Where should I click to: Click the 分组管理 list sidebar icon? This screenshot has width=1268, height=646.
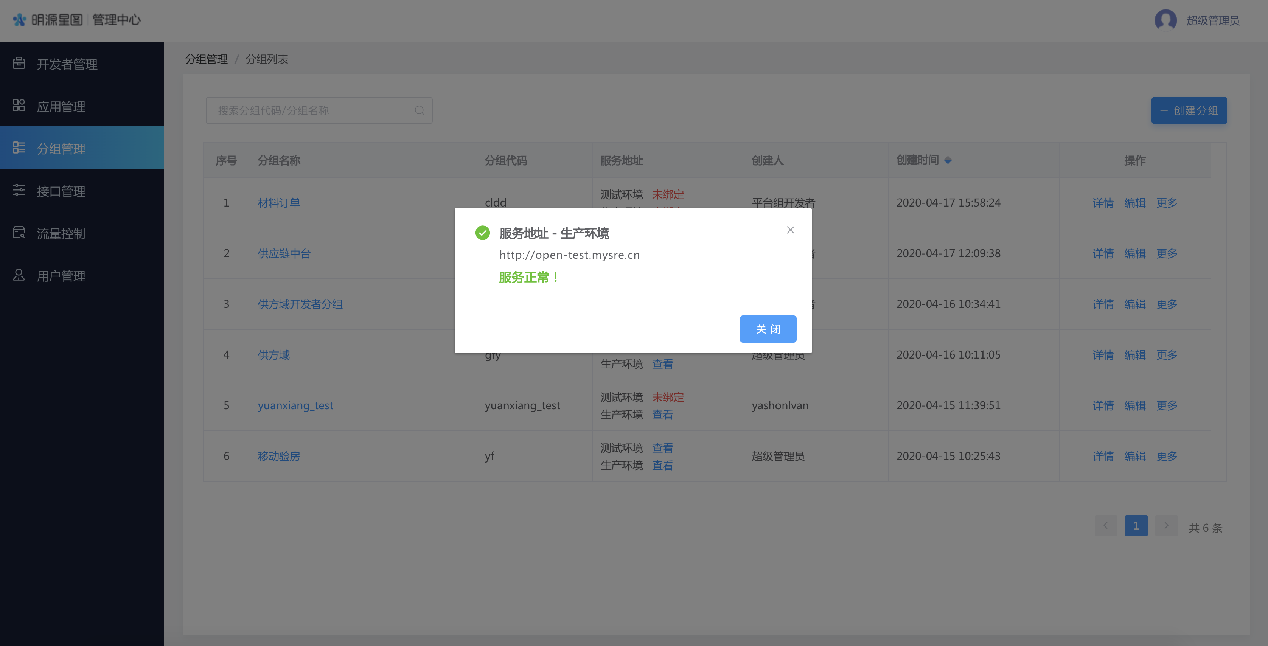[x=19, y=148]
